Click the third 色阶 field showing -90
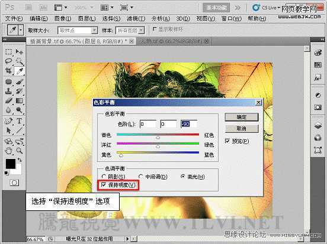The width and height of the screenshot is (327, 244). [189, 124]
